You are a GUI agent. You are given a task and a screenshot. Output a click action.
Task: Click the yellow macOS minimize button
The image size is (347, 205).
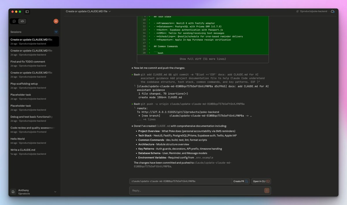tap(16, 12)
